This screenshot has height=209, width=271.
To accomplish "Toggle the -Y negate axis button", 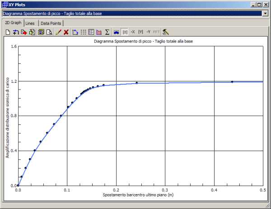I will (x=148, y=32).
